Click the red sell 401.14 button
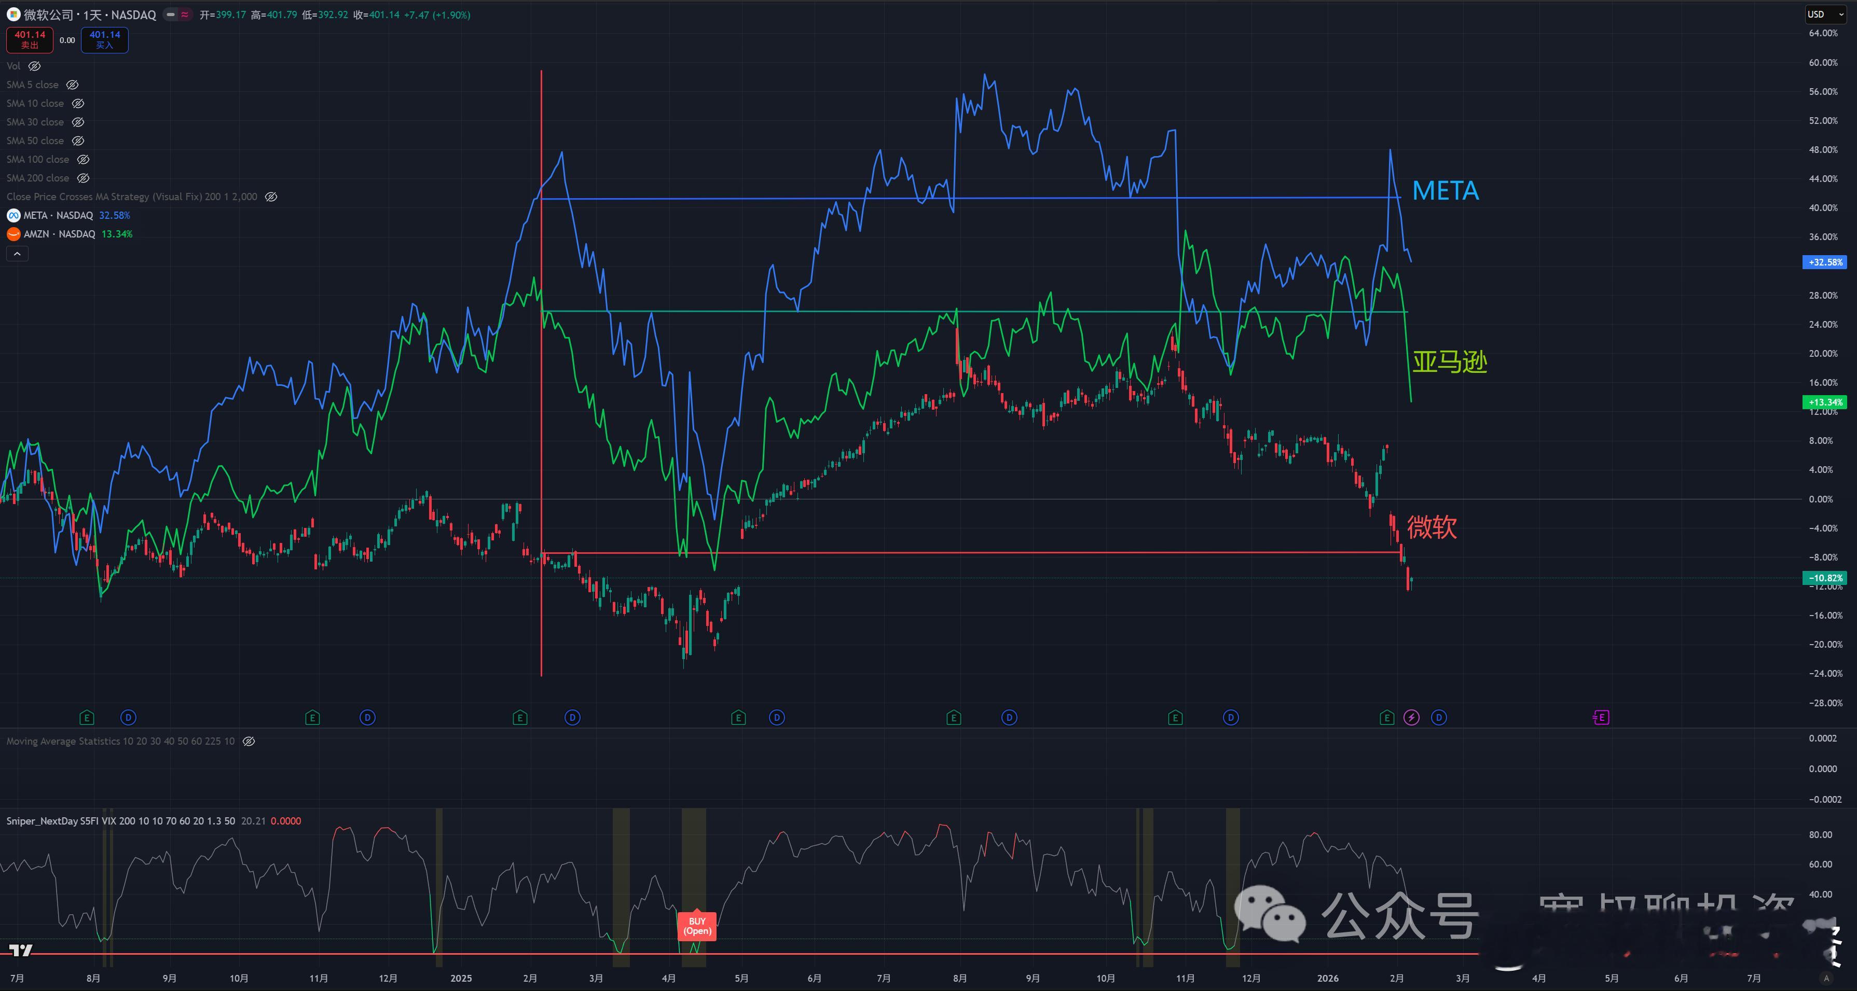 (30, 39)
